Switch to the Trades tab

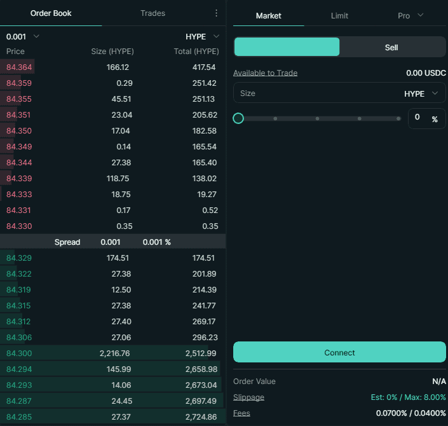(153, 13)
